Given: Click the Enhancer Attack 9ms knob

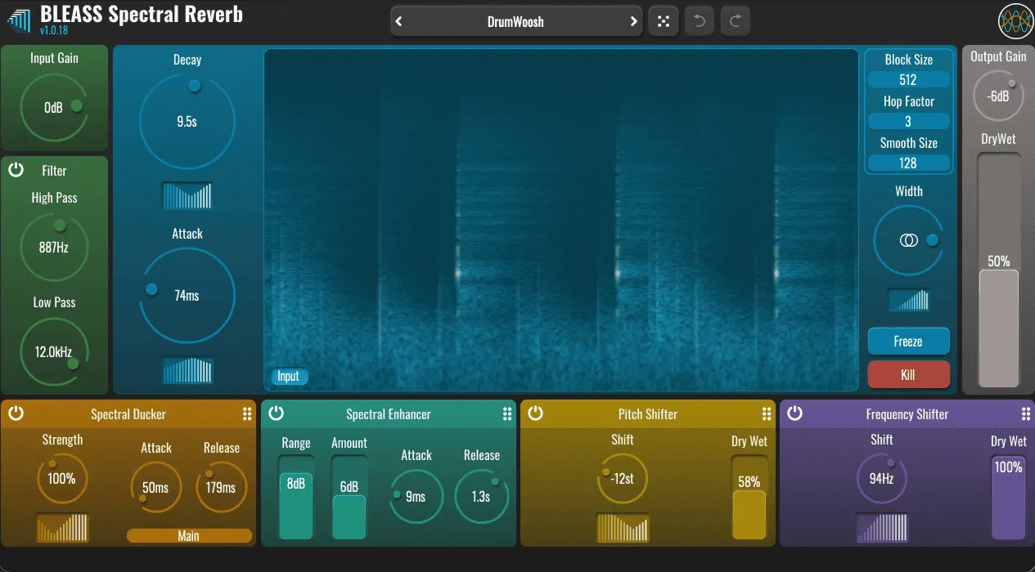Looking at the screenshot, I should pyautogui.click(x=416, y=496).
